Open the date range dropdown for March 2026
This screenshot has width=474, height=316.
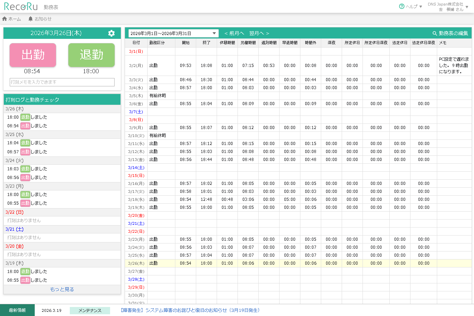(x=173, y=33)
